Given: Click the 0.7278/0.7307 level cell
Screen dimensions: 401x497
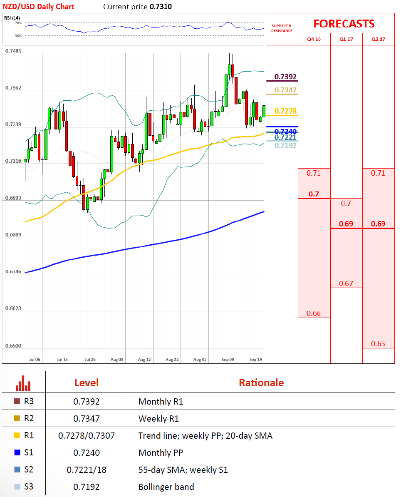Looking at the screenshot, I should click(x=87, y=436).
